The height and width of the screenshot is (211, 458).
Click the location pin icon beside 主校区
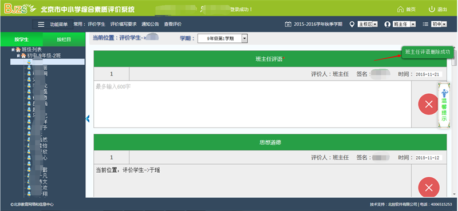pyautogui.click(x=352, y=24)
